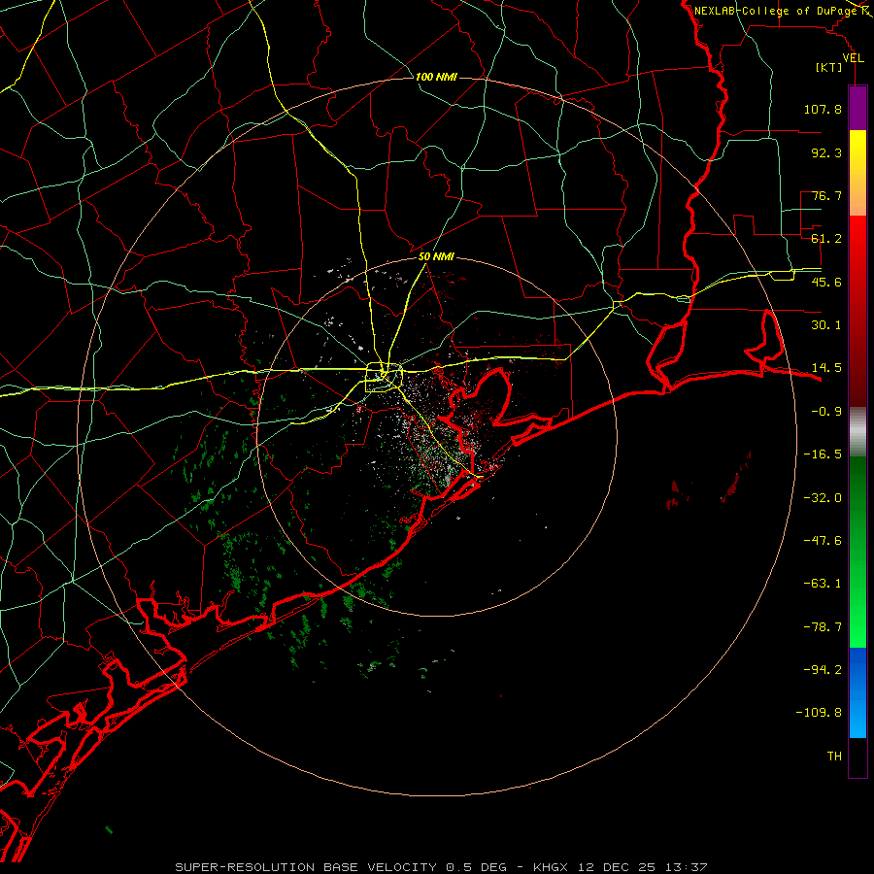Click the -16.5 velocity scale value

(x=823, y=454)
